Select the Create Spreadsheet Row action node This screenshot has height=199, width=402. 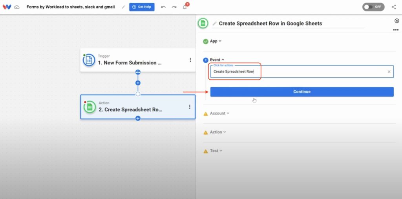[138, 107]
